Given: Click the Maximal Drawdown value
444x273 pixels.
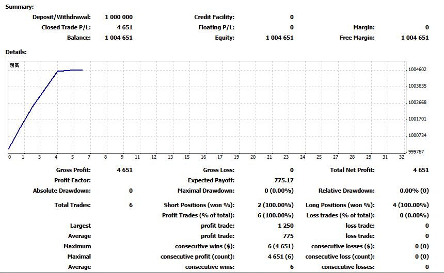Looking at the screenshot, I should (x=279, y=191).
